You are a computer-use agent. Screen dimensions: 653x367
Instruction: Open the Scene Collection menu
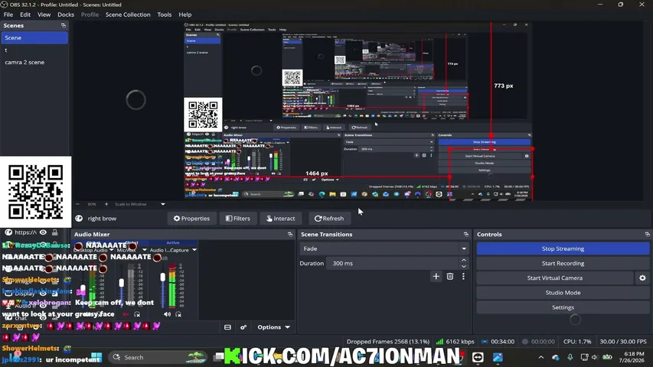click(128, 15)
